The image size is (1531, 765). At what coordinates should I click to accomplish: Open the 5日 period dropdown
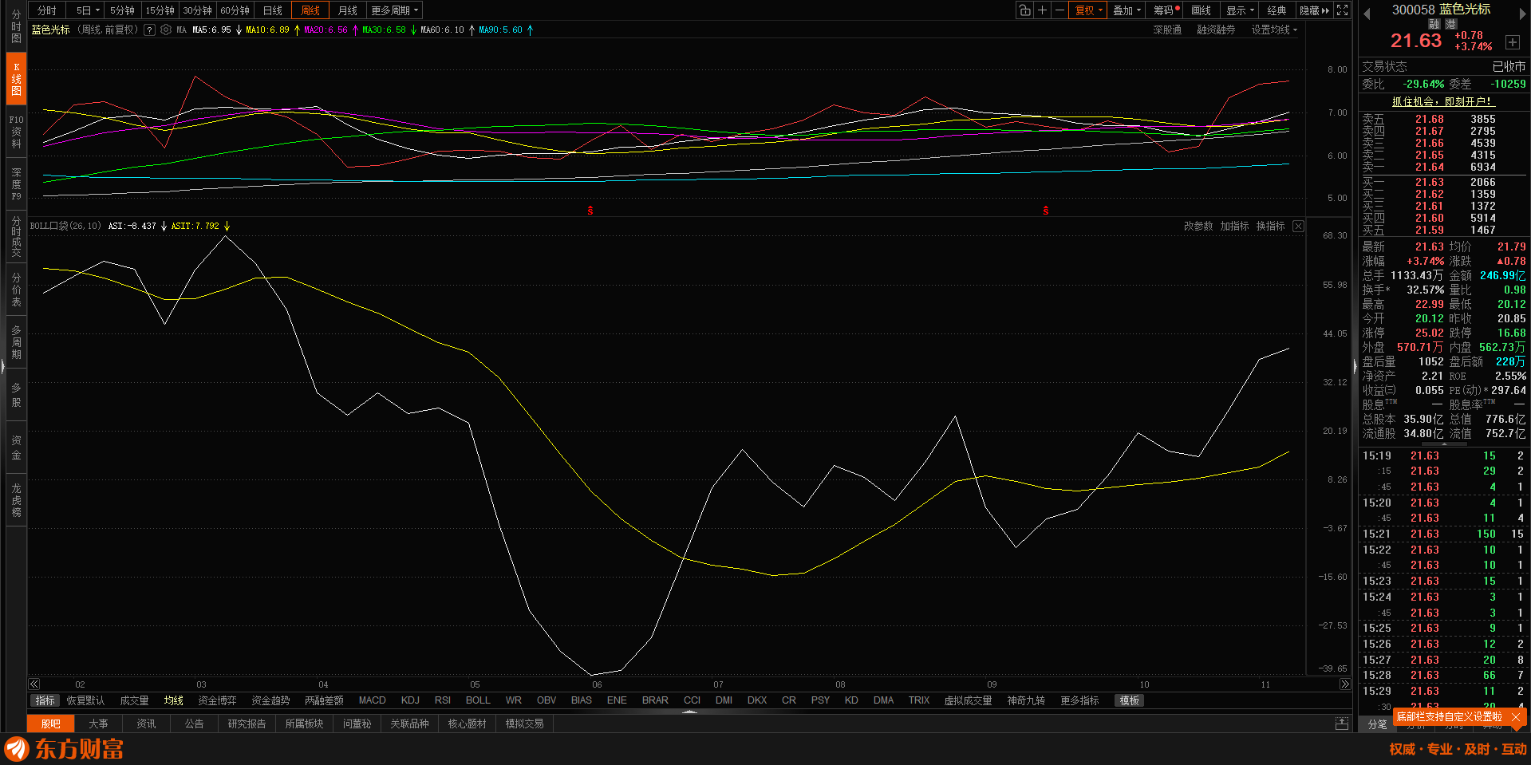[x=88, y=10]
